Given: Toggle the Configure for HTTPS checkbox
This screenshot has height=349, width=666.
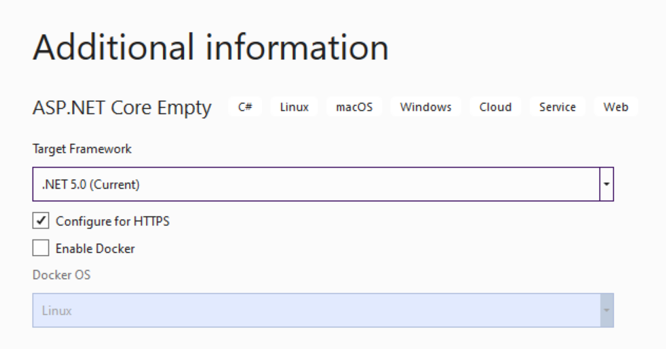Looking at the screenshot, I should click(x=41, y=220).
